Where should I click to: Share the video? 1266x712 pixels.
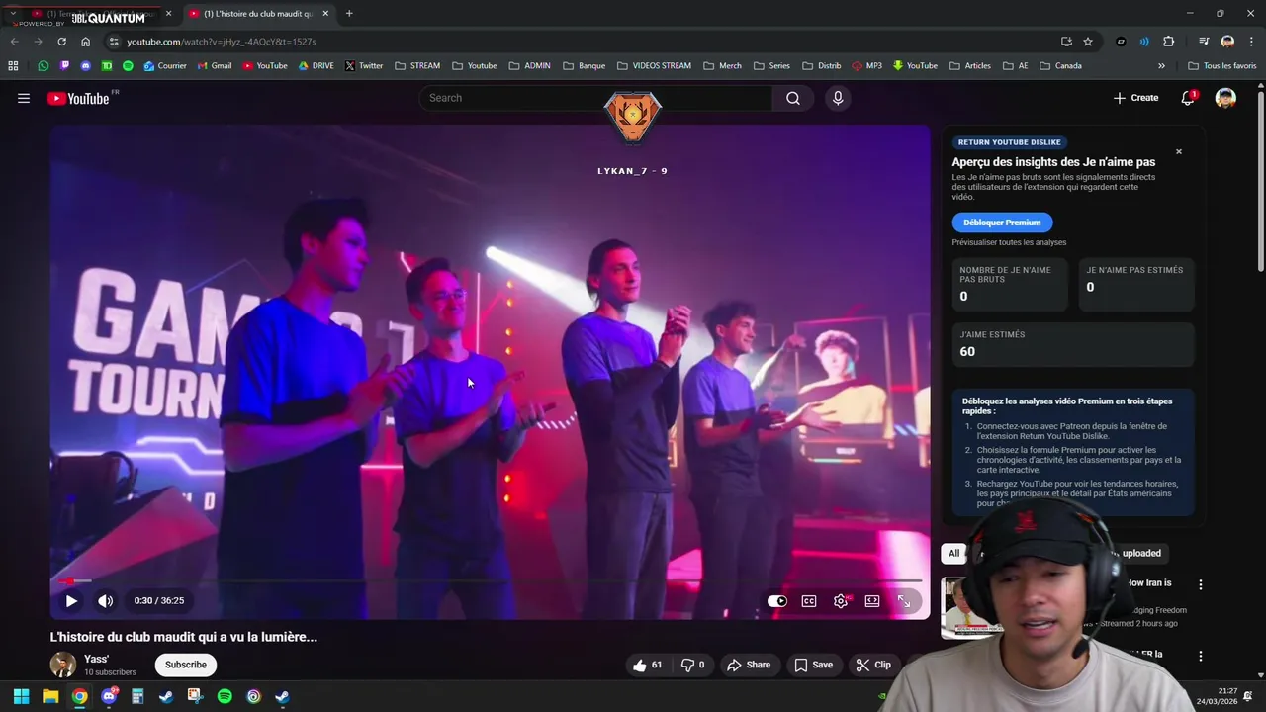(x=749, y=665)
